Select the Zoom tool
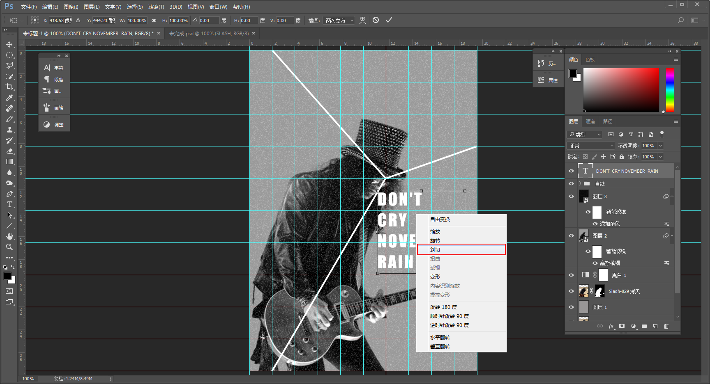710x384 pixels. point(9,247)
